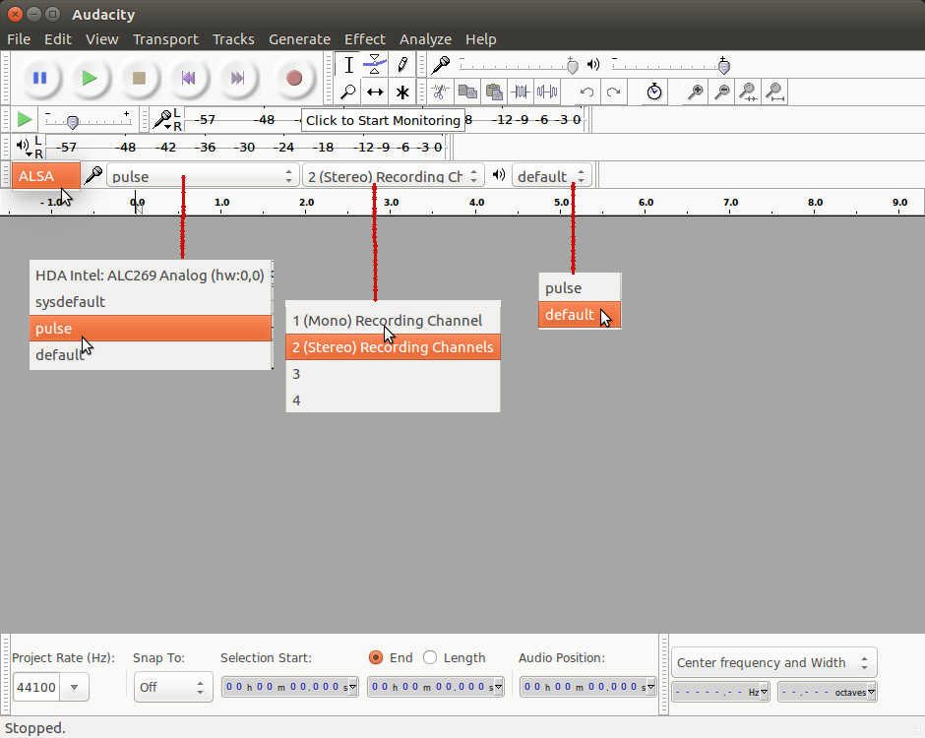Viewport: 925px width, 738px height.
Task: Click the Fit Selection zoom icon
Action: [748, 92]
